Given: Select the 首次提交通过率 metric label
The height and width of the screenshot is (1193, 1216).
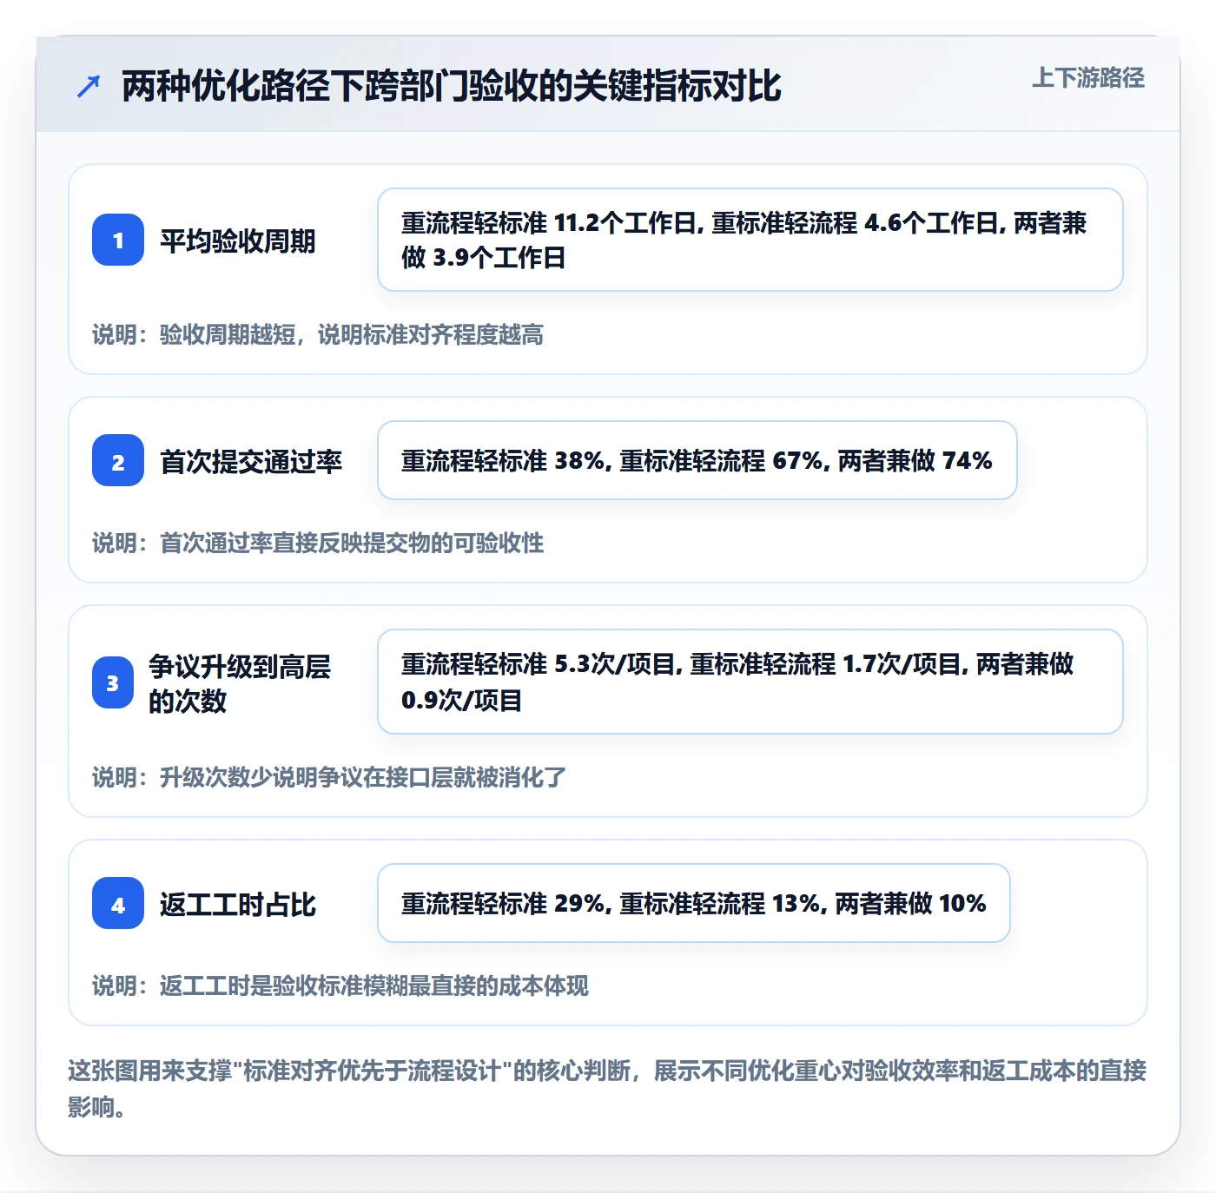Looking at the screenshot, I should click(251, 461).
